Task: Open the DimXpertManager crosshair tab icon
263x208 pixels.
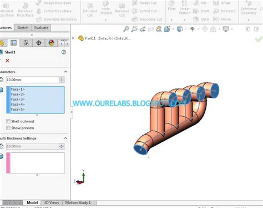Action: 39,43
